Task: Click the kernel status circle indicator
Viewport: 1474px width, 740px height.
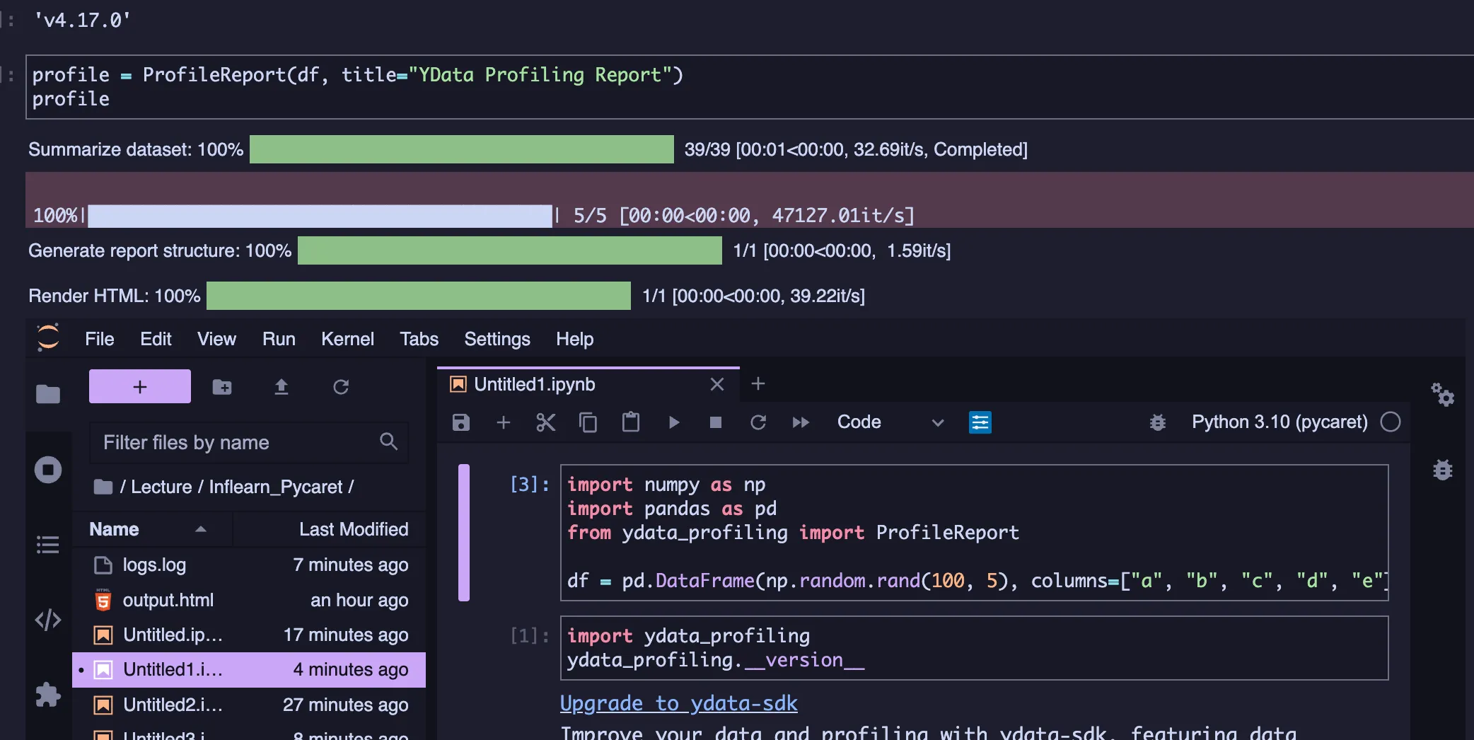Action: point(1390,422)
